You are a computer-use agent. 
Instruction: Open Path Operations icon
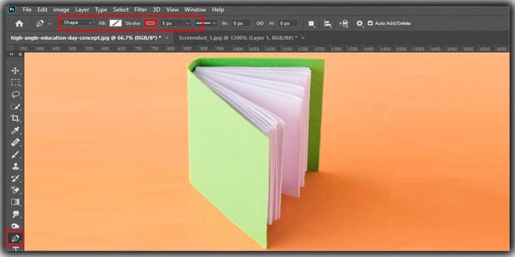(x=311, y=24)
